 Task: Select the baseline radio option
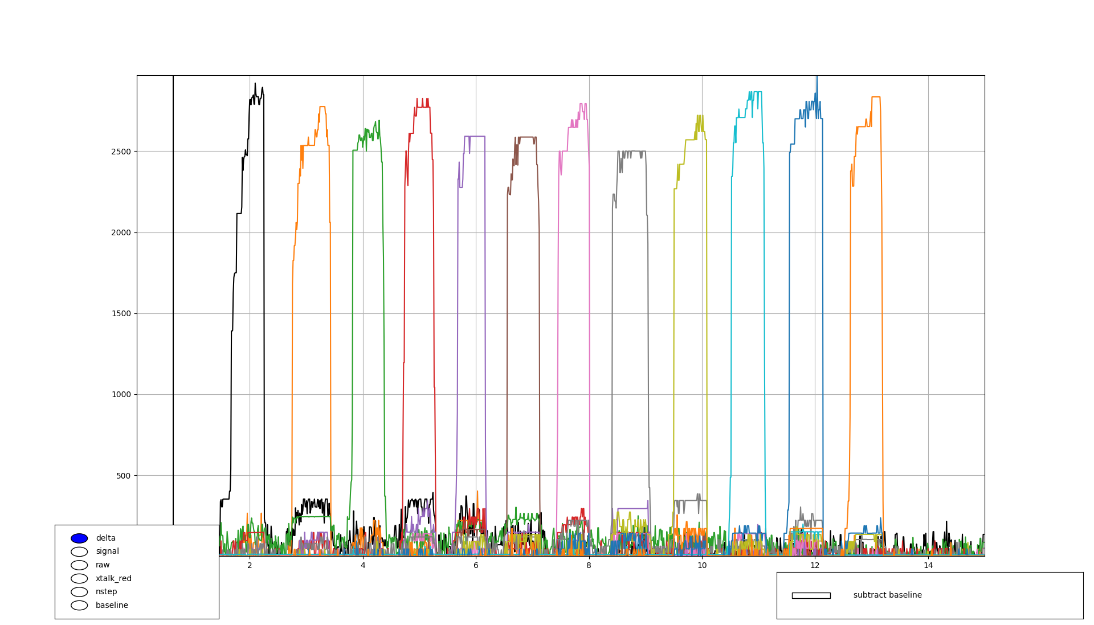click(x=79, y=605)
